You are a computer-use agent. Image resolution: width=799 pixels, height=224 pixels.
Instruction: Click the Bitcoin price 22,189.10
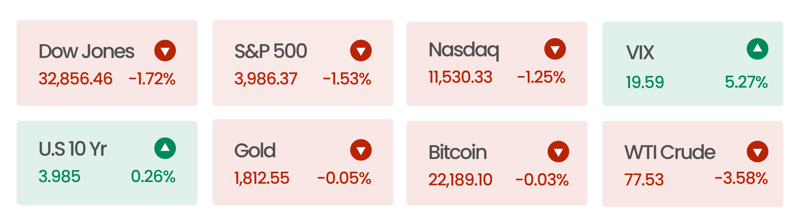point(460,179)
